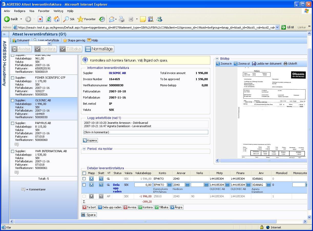The width and height of the screenshot is (313, 231).
Task: Check the VWR INTERNATIONAL AB invoice checkbox
Action: coord(13,151)
